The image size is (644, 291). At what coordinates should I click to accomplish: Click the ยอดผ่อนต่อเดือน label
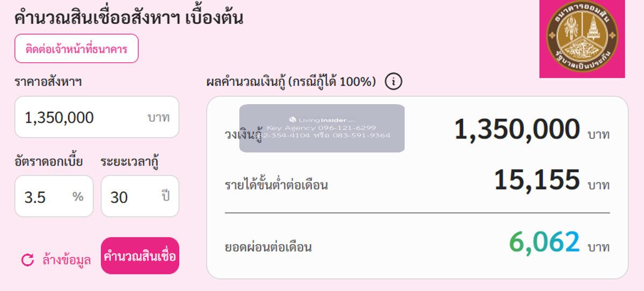[268, 248]
